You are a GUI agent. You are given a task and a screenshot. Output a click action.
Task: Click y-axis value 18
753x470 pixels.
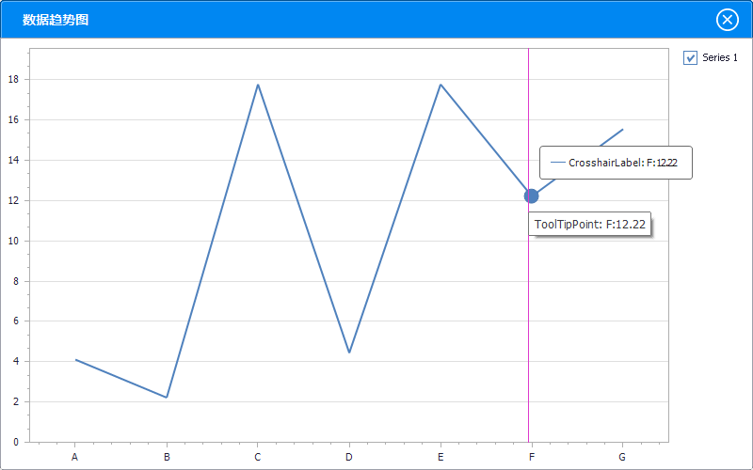point(13,79)
